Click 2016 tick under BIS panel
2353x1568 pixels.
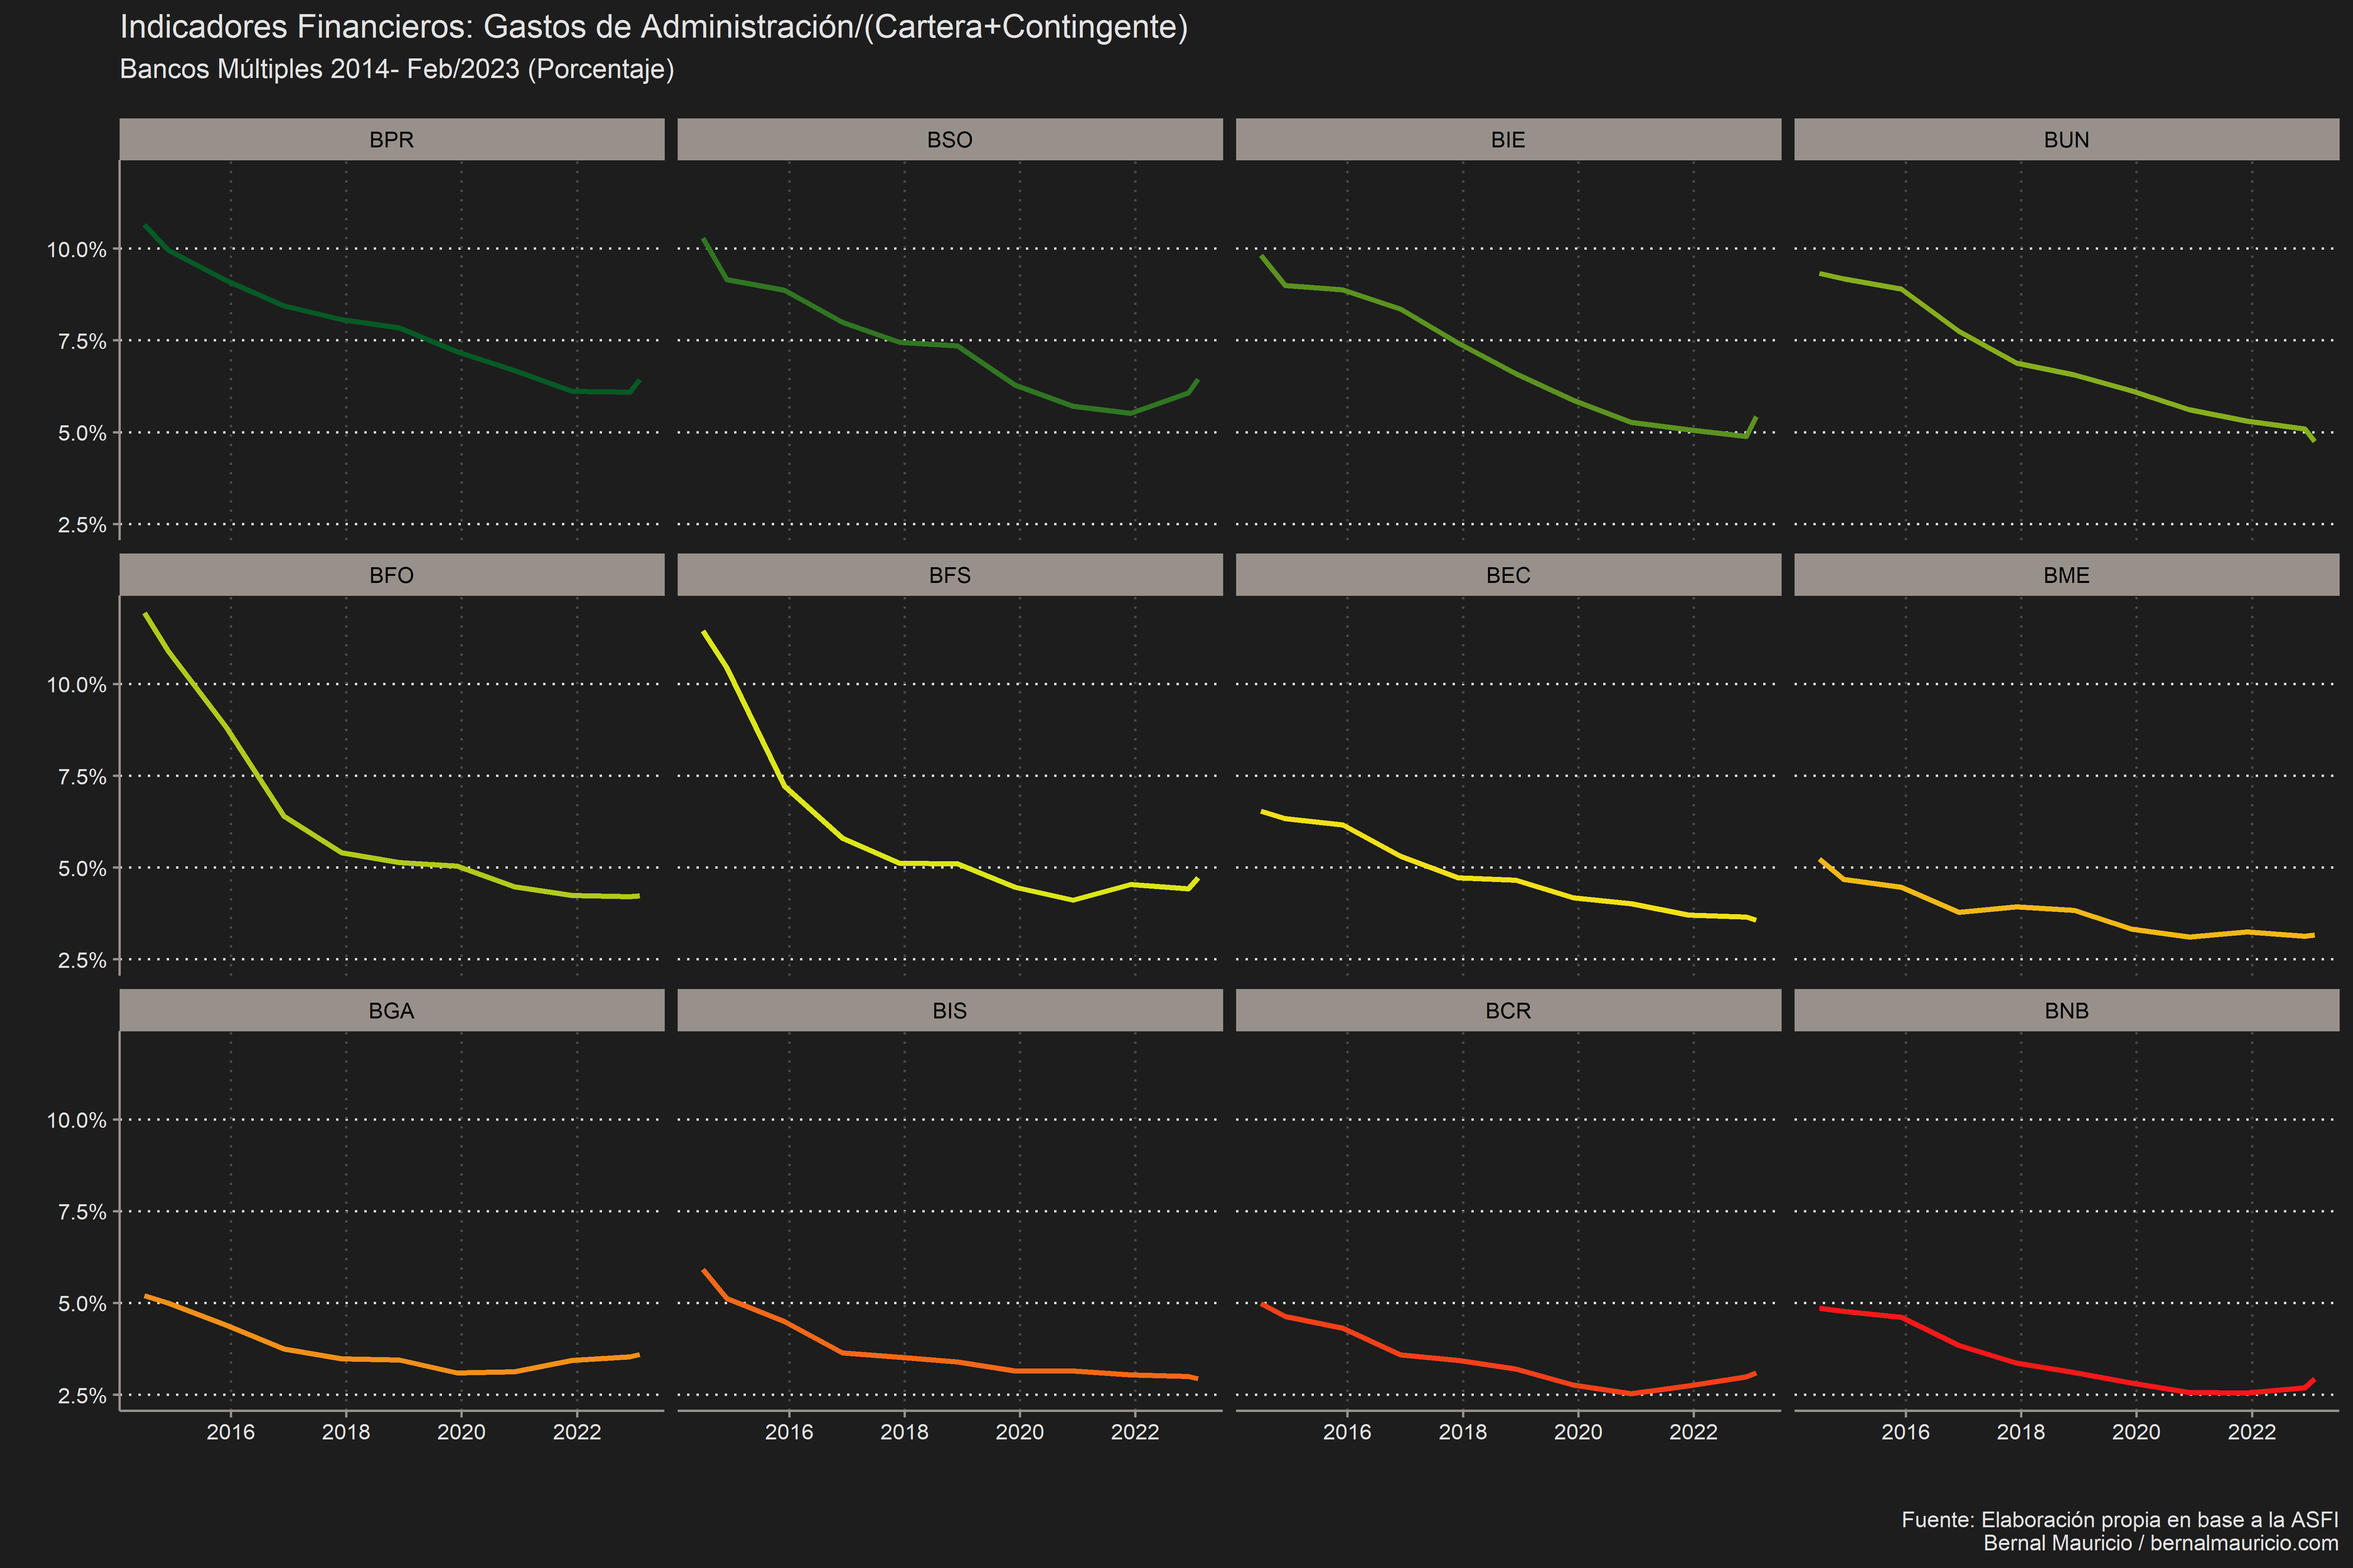pos(789,1432)
